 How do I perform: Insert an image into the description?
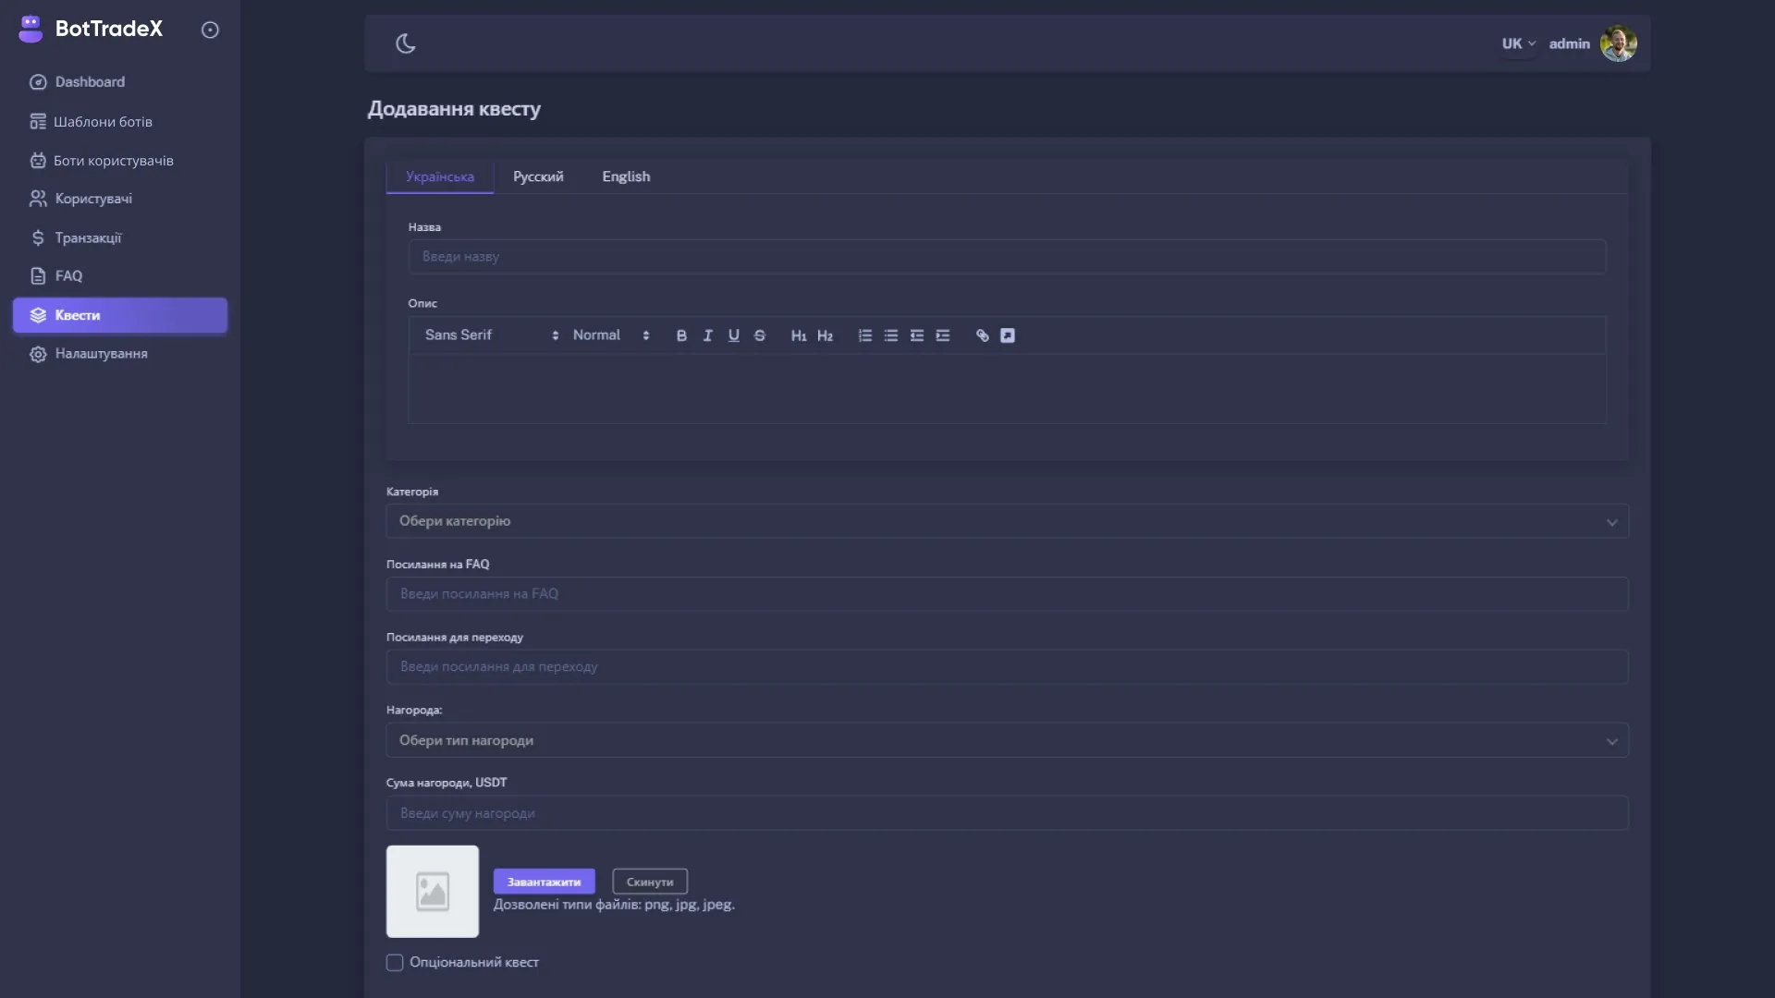coord(1008,335)
